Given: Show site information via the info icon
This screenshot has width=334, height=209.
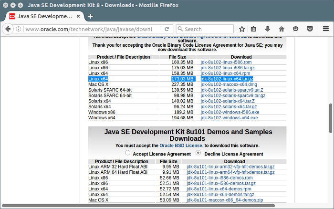Looking at the screenshot, I should [x=19, y=29].
